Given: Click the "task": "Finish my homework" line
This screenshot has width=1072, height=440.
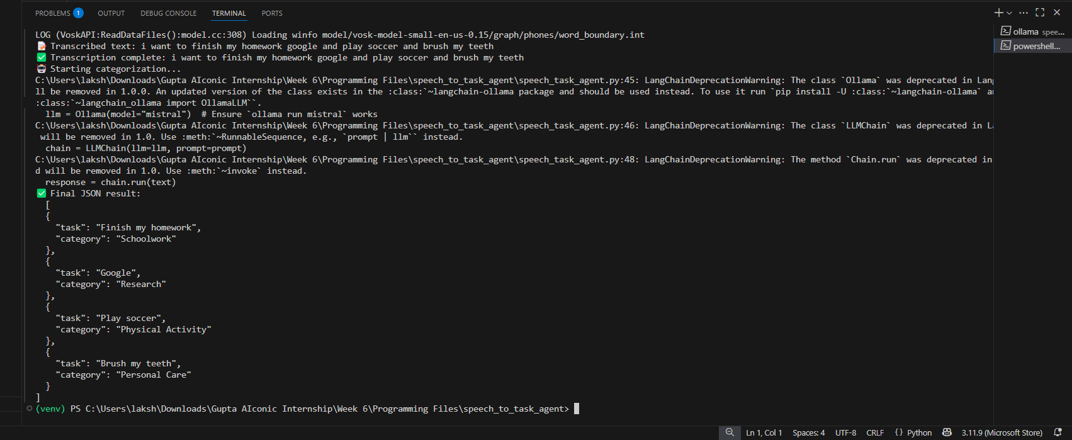Looking at the screenshot, I should coord(128,227).
